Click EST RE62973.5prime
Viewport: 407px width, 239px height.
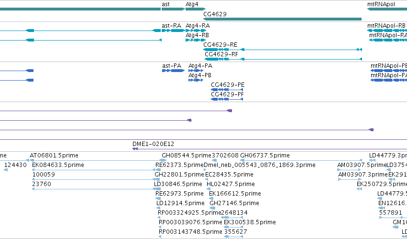coord(158,199)
